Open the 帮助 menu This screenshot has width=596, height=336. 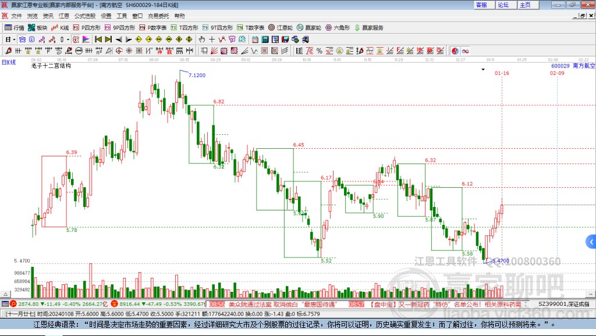[x=179, y=16]
